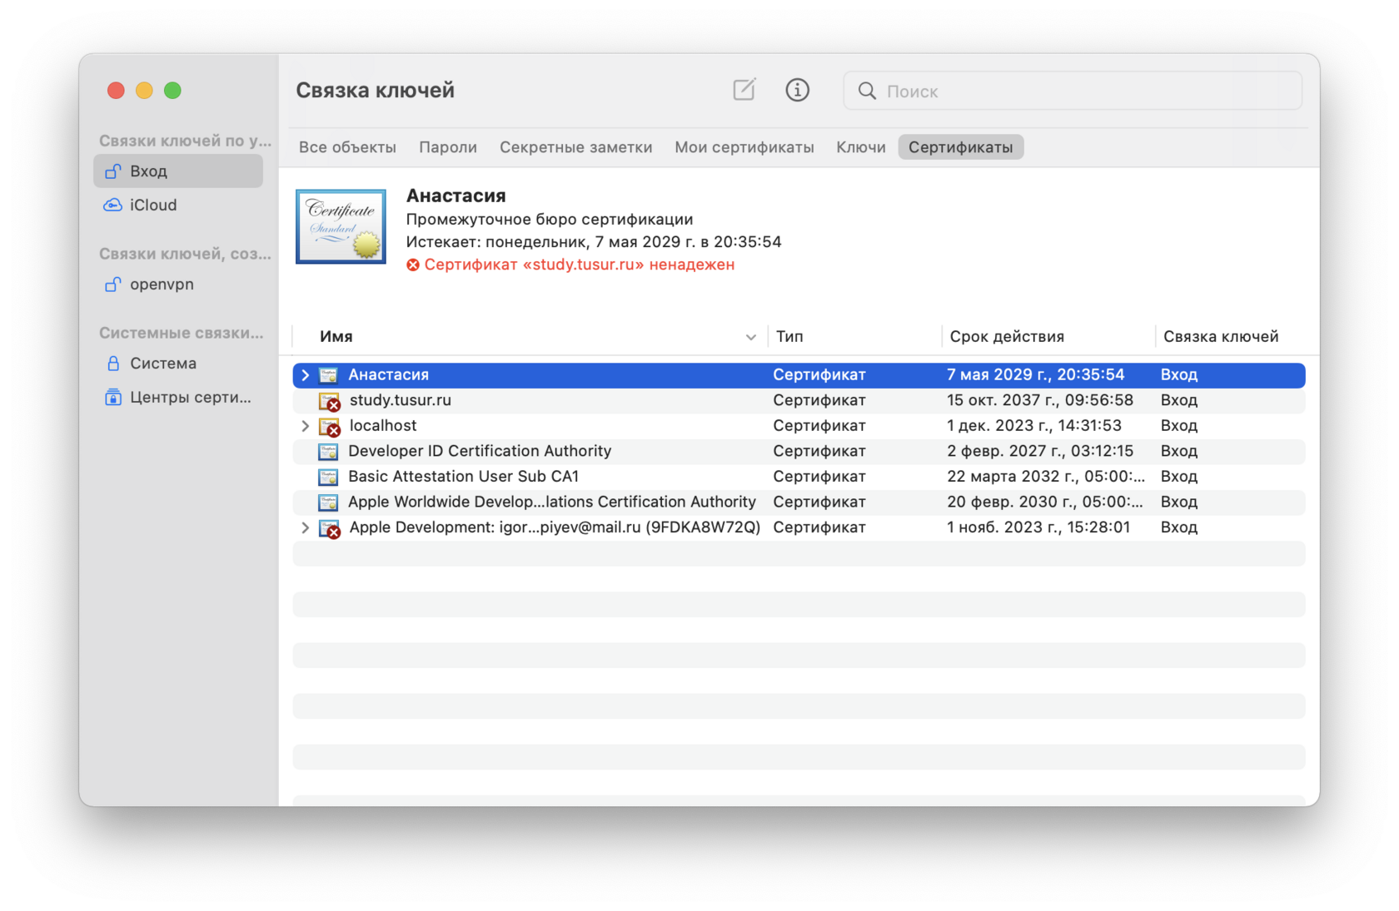Focus the Поиск search field
The height and width of the screenshot is (911, 1399).
click(x=1073, y=91)
